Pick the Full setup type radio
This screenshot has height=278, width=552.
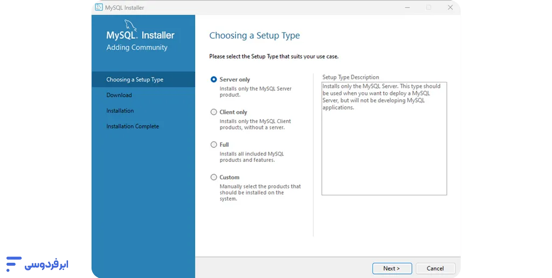[214, 145]
